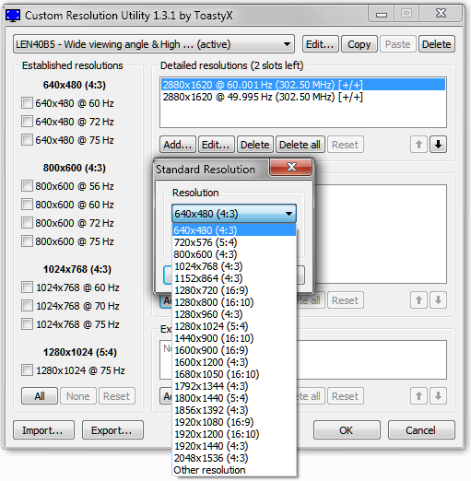Tick 1024x768 @ 70 Hz checkbox
471x481 pixels.
pyautogui.click(x=27, y=306)
